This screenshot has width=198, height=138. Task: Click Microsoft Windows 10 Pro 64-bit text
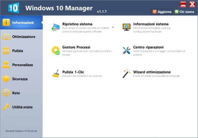[x=21, y=131]
